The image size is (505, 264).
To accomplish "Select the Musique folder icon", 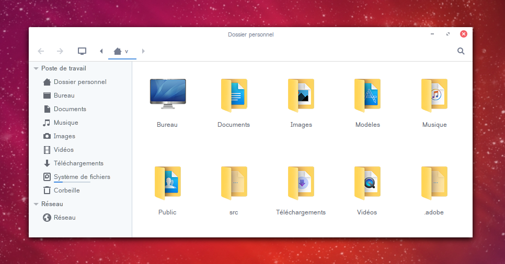I will pyautogui.click(x=434, y=95).
